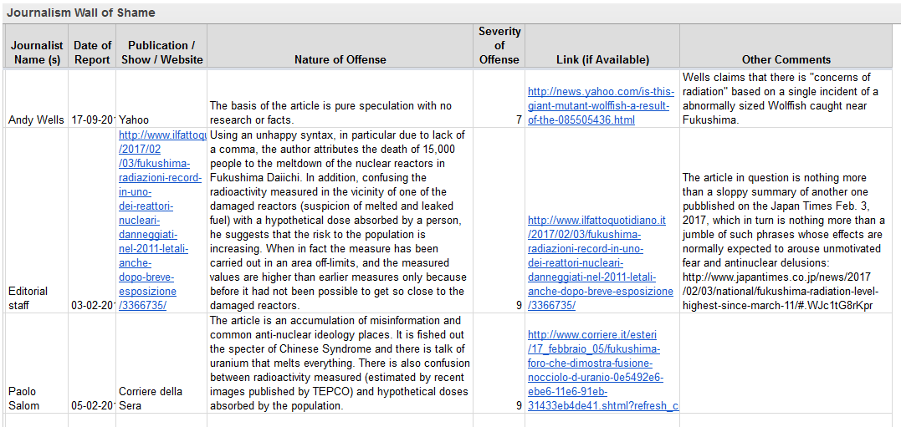Open the Yahoo news wolffish article link

pyautogui.click(x=601, y=105)
